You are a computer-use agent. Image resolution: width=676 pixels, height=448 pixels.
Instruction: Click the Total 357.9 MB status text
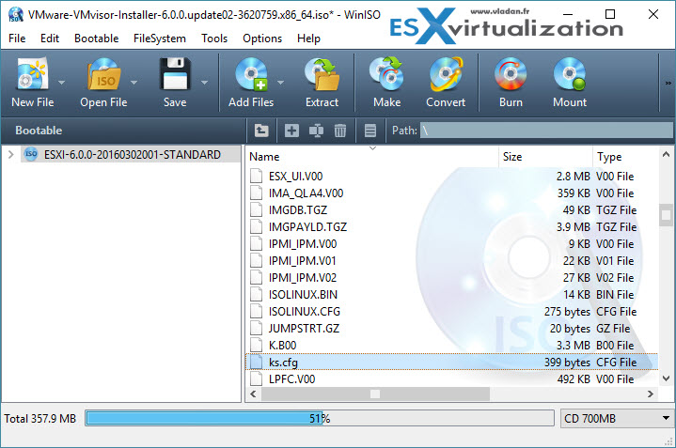tap(40, 418)
